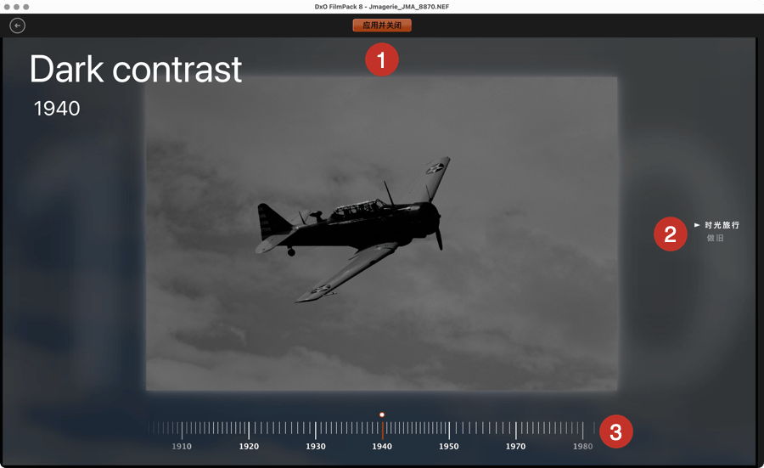Minimize the DxO FilmPack window

pyautogui.click(x=16, y=7)
